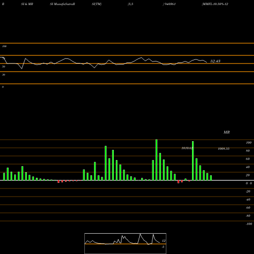
Task: Click the -40 label on MR axis
Action: [x=248, y=200]
